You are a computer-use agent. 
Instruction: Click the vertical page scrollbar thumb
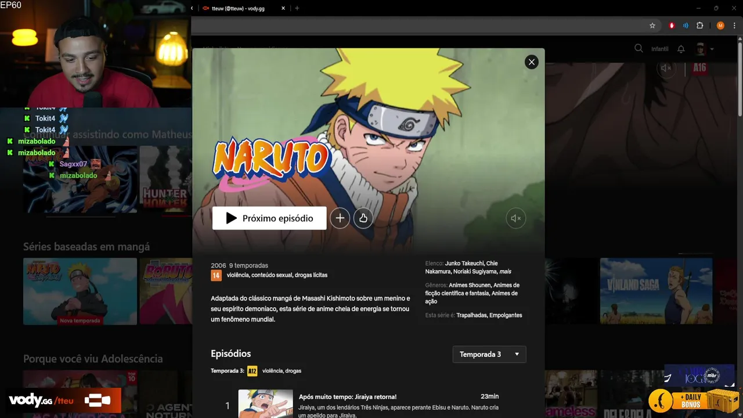pyautogui.click(x=740, y=78)
